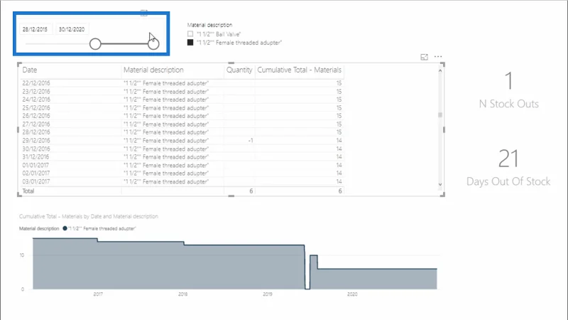Click the 2020 axis label on chart
The height and width of the screenshot is (320, 568).
click(x=352, y=294)
